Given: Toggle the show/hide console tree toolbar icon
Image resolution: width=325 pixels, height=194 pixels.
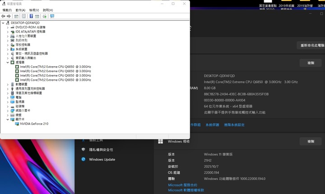Looking at the screenshot, I should [x=16, y=16].
